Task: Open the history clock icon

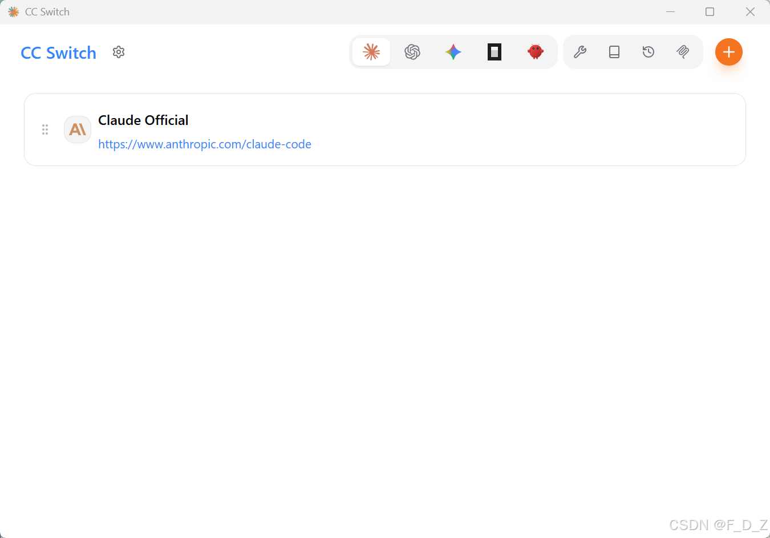Action: (649, 52)
